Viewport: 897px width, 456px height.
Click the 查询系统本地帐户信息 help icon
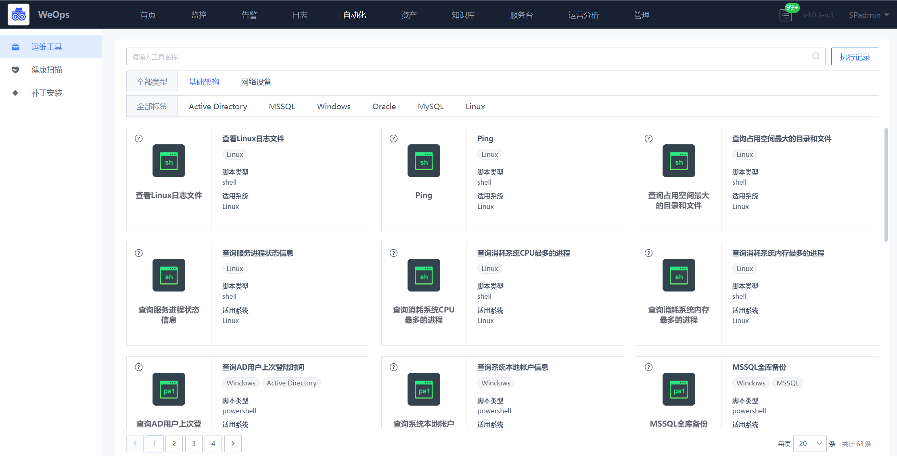(x=393, y=367)
